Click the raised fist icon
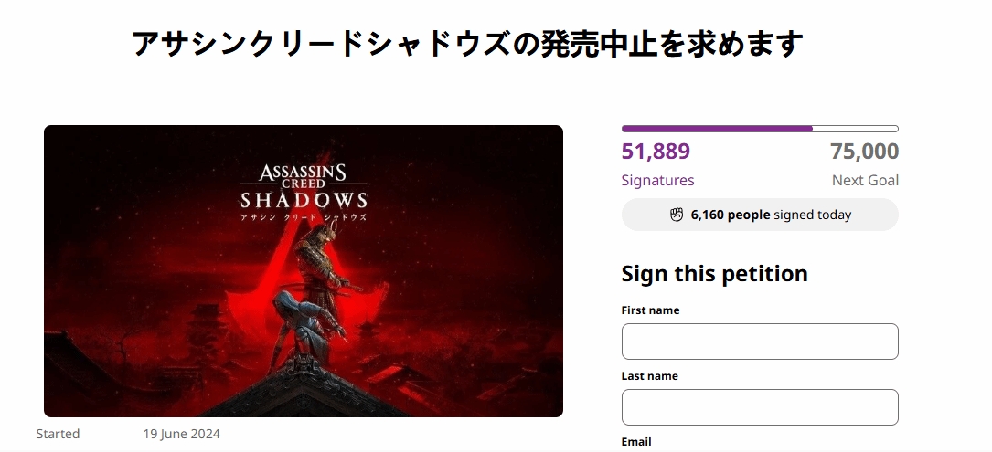This screenshot has height=452, width=992. point(677,215)
